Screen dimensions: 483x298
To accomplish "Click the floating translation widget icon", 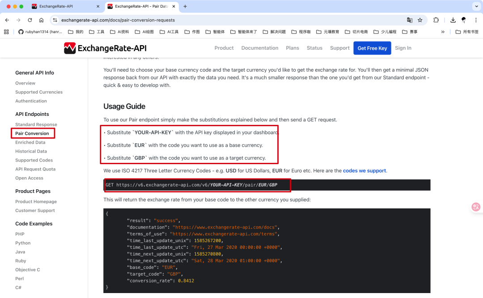I will point(476,207).
